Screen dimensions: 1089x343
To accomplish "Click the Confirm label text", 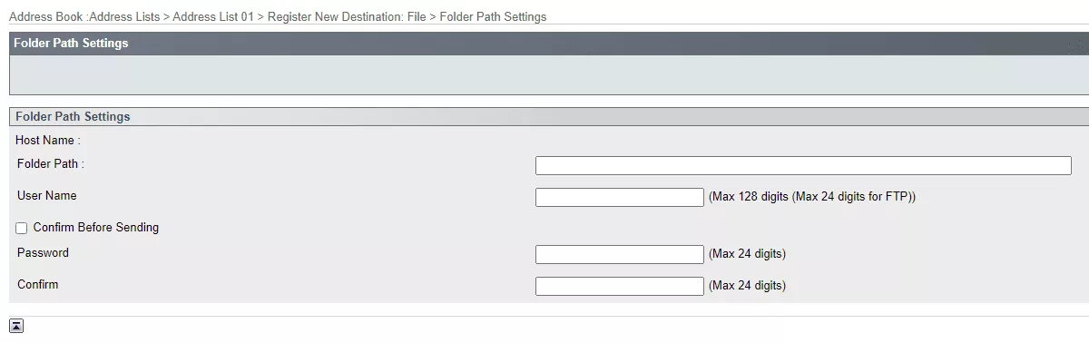I will pyautogui.click(x=38, y=285).
